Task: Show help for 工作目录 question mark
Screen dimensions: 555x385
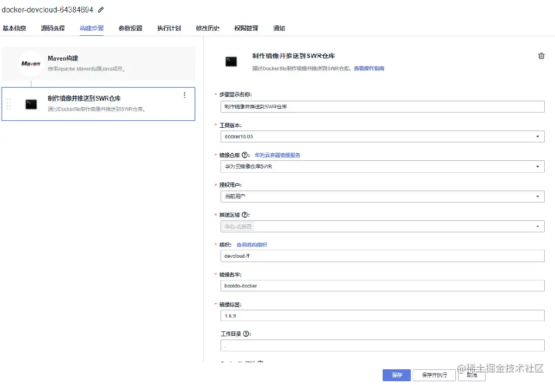Action: click(247, 334)
